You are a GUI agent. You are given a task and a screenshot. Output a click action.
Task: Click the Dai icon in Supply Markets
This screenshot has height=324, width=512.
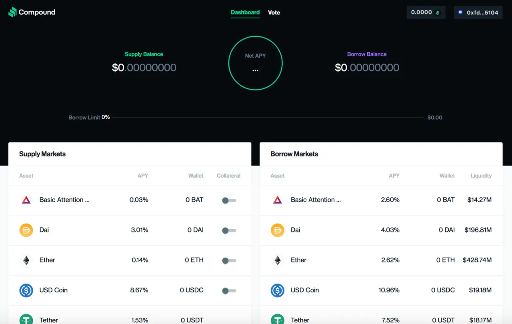point(26,230)
